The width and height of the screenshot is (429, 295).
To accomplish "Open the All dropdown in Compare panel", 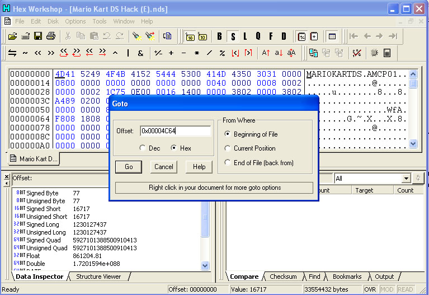I will pyautogui.click(x=406, y=179).
